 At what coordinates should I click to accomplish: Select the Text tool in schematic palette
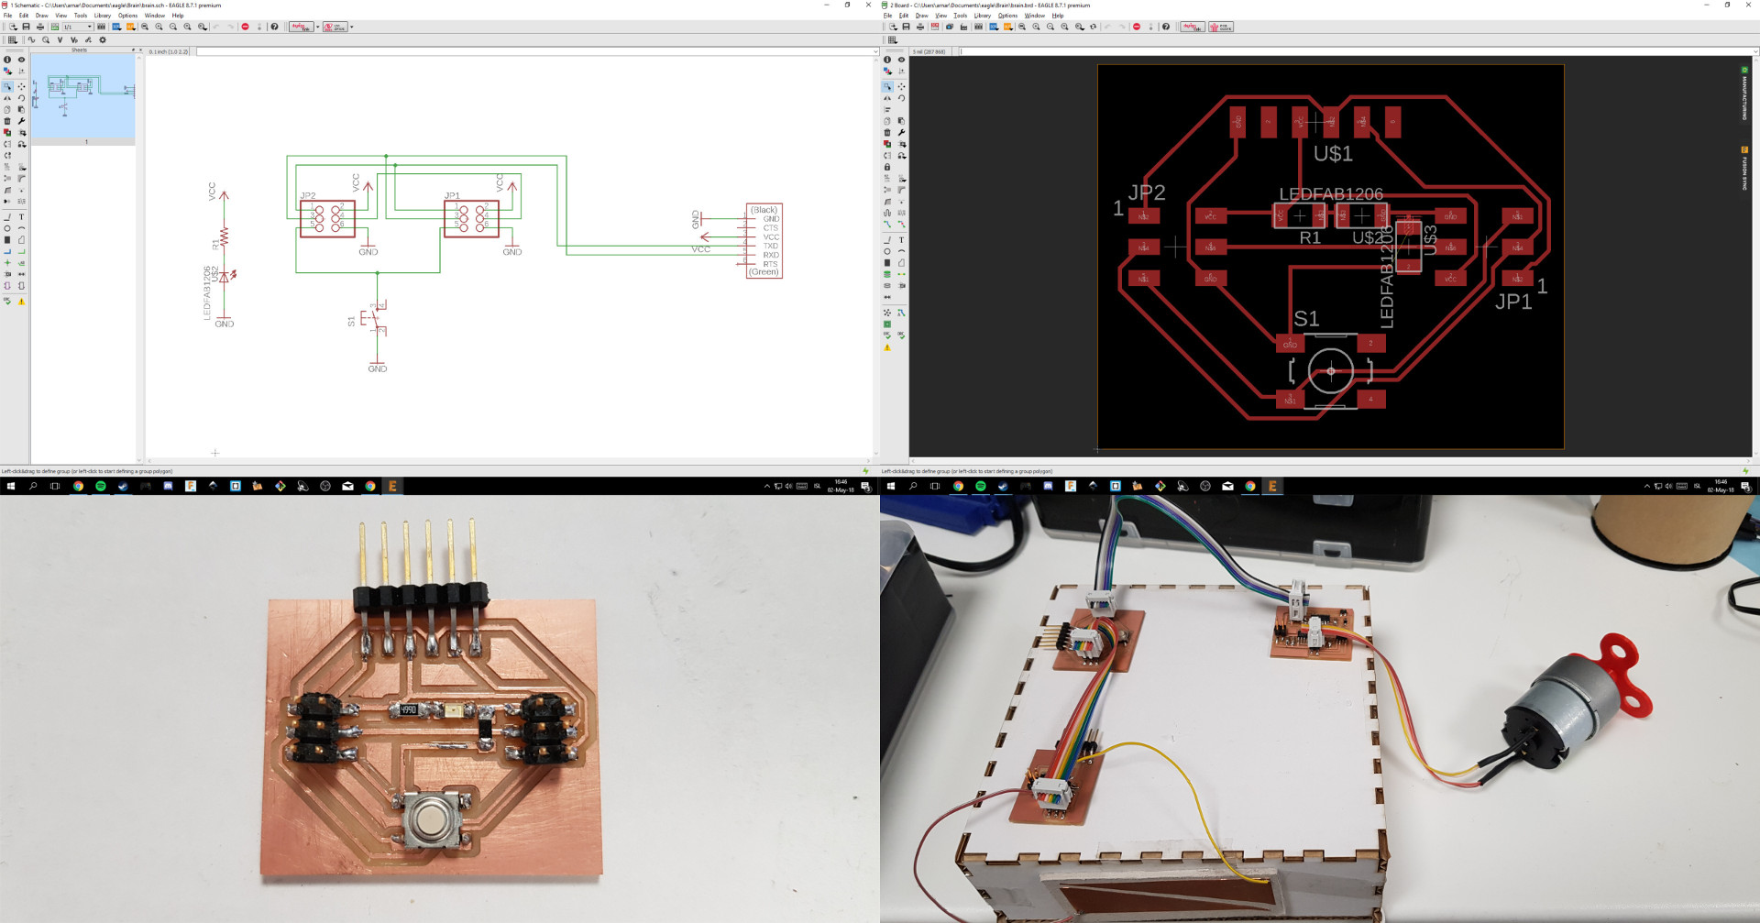pos(21,217)
